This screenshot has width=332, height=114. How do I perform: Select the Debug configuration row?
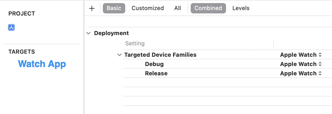point(154,64)
